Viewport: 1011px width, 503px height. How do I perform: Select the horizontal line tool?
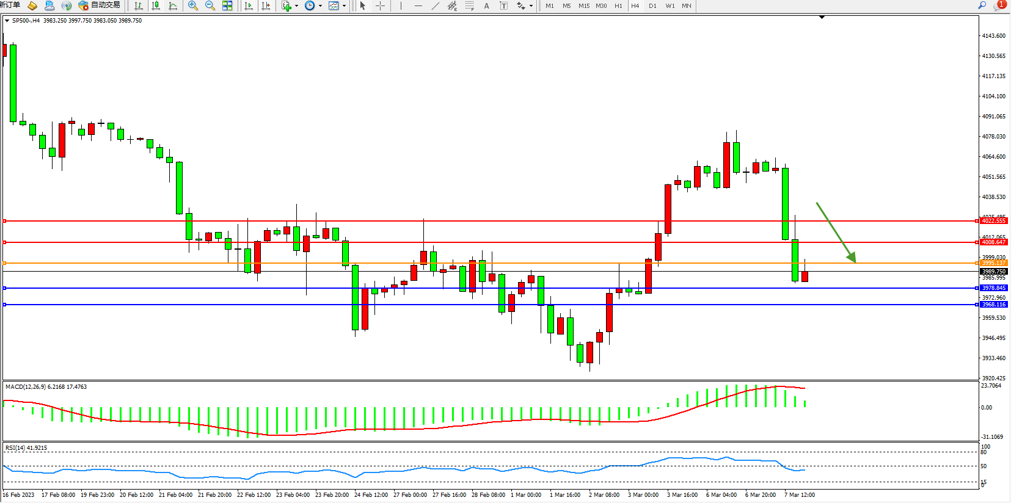[418, 5]
